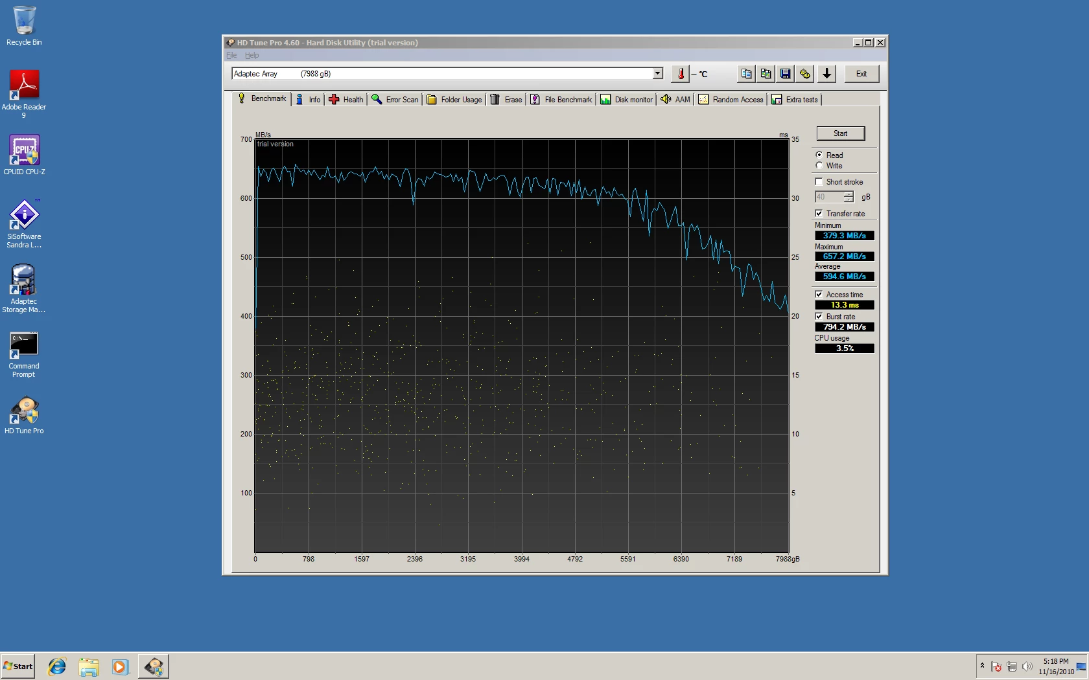
Task: Open options via the gears icon
Action: (x=805, y=74)
